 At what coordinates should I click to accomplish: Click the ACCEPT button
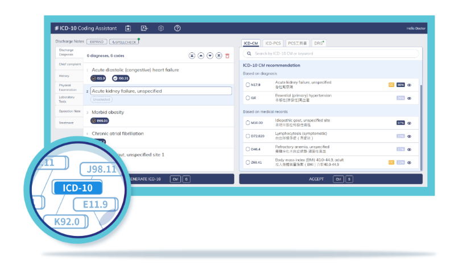click(x=330, y=179)
